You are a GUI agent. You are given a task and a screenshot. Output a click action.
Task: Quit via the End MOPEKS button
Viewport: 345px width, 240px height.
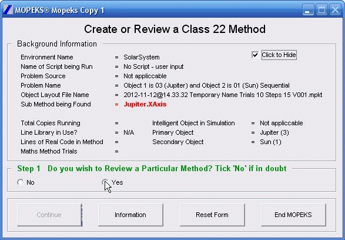(293, 215)
